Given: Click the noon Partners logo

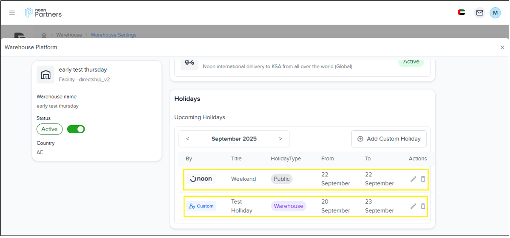Looking at the screenshot, I should [43, 13].
